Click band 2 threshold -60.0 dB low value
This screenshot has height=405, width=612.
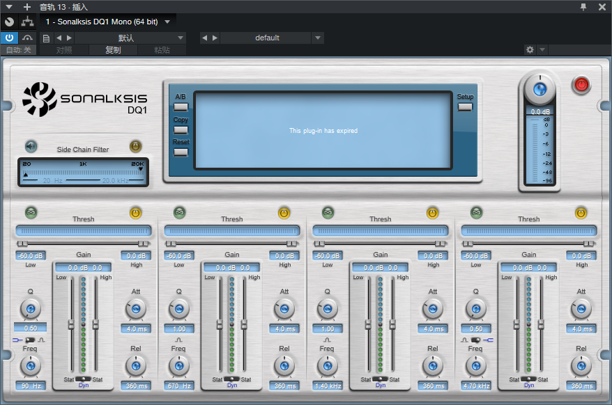179,255
